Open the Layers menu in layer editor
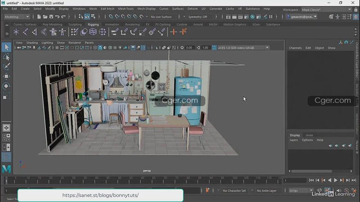This screenshot has width=360, height=202. (x=294, y=140)
